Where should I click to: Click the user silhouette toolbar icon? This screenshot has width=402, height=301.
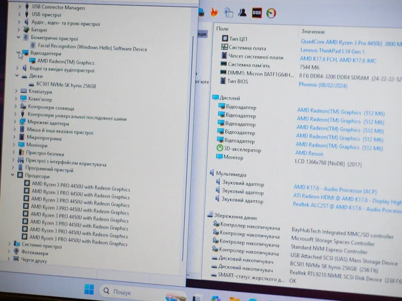pos(242,12)
